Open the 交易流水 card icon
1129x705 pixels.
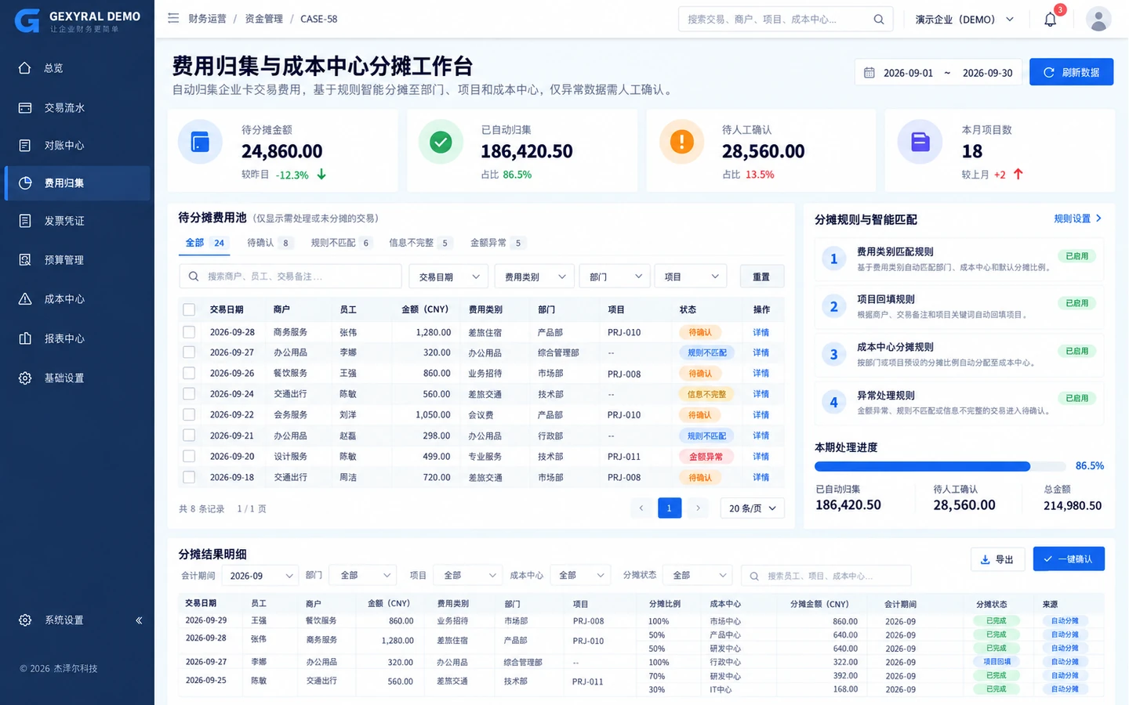click(x=25, y=107)
